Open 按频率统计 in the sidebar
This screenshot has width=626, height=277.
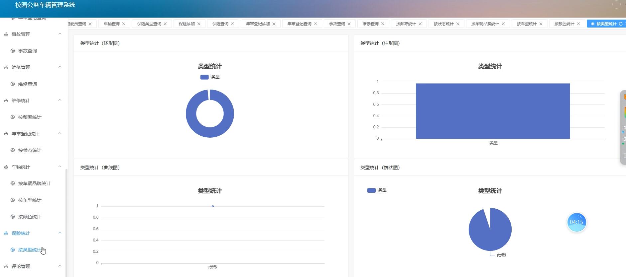[x=30, y=117]
